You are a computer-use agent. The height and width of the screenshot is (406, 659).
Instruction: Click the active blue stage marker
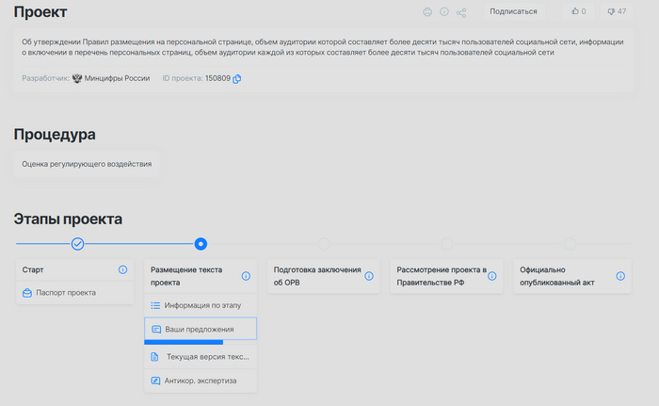201,244
